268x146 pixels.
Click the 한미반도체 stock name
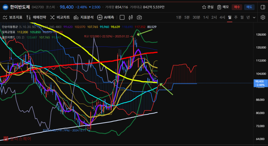click(x=20, y=7)
